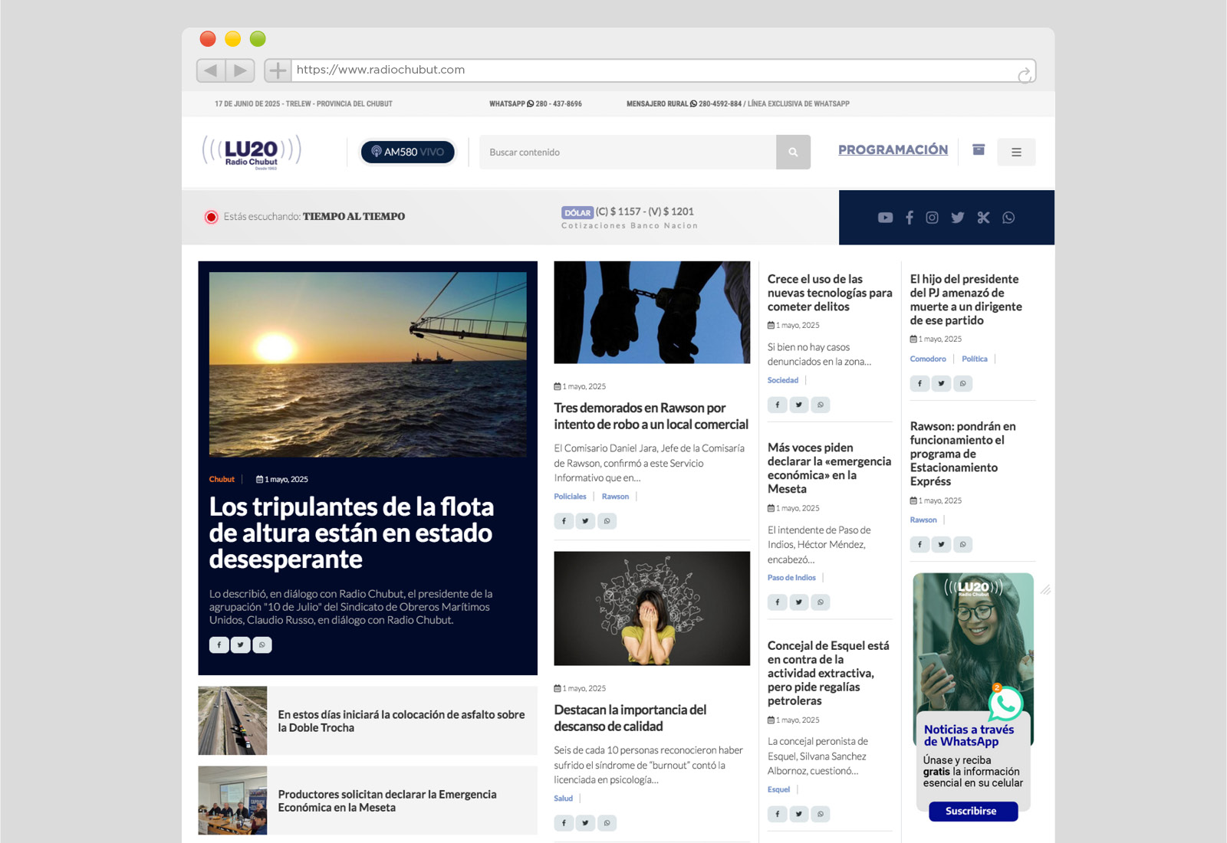Open the Instagram profile icon
The width and height of the screenshot is (1227, 843).
932,218
